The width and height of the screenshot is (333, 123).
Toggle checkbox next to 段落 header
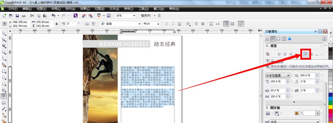(x=321, y=46)
